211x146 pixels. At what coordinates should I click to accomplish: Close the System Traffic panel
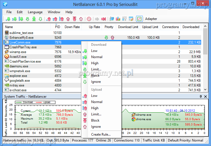(x=206, y=97)
